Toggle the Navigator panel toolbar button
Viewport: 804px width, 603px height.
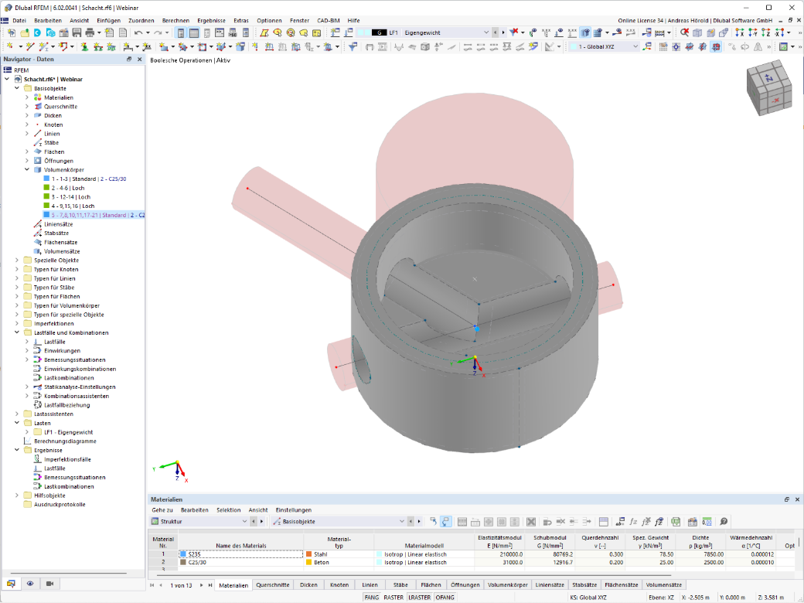[x=180, y=32]
